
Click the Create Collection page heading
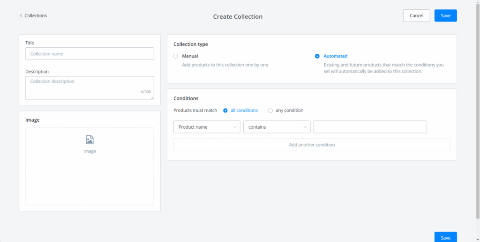(238, 16)
